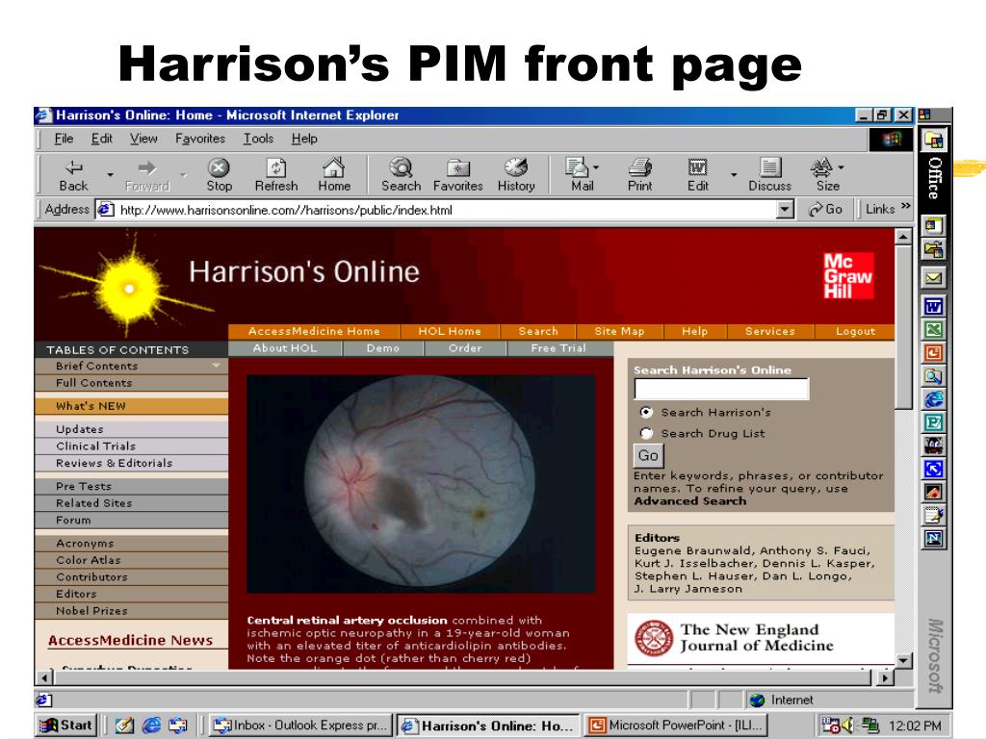Viewport: 986px width, 739px height.
Task: Click the Go button beside the address bar
Action: [825, 209]
